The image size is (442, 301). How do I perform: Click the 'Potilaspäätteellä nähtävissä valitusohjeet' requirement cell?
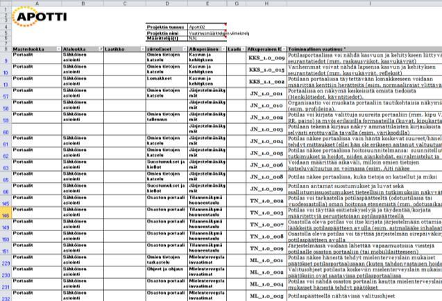click(x=364, y=296)
